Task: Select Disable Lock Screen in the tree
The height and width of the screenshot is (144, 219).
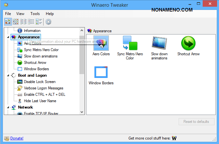Action: coord(39,82)
